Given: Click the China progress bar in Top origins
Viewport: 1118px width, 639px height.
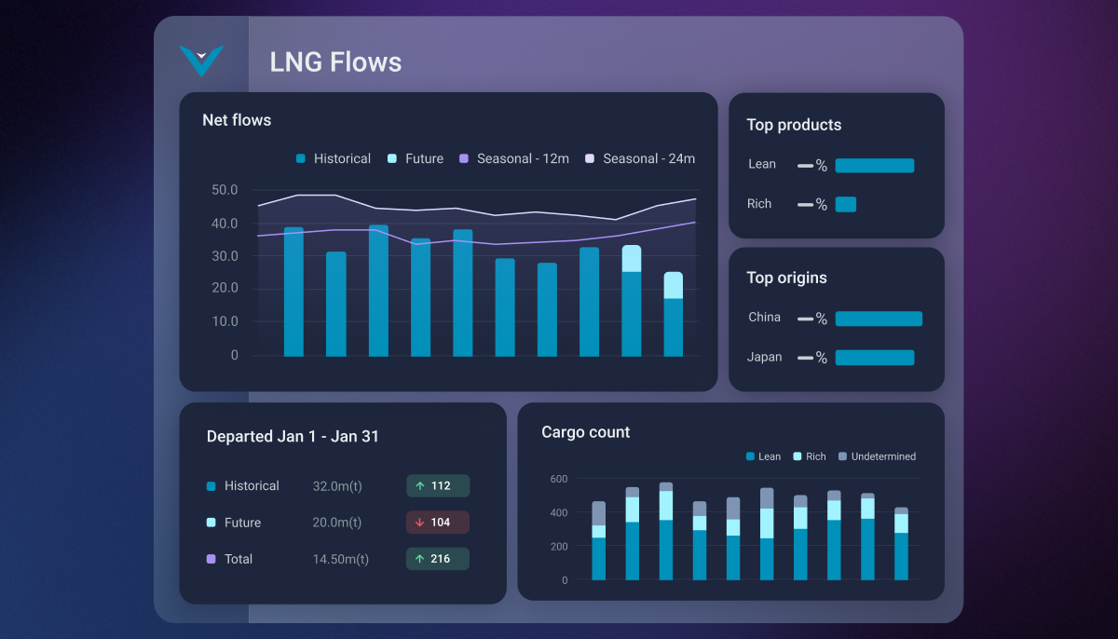Looking at the screenshot, I should [x=878, y=318].
